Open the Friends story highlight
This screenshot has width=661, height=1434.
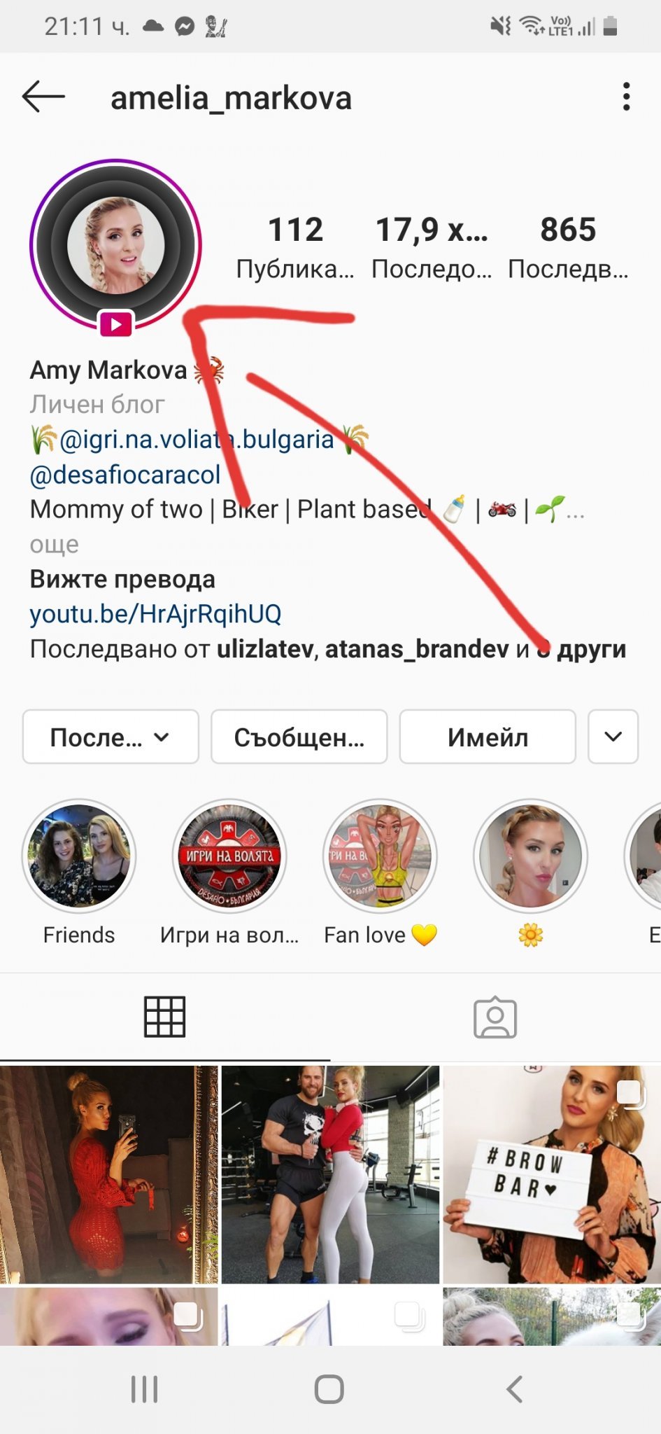click(x=79, y=856)
